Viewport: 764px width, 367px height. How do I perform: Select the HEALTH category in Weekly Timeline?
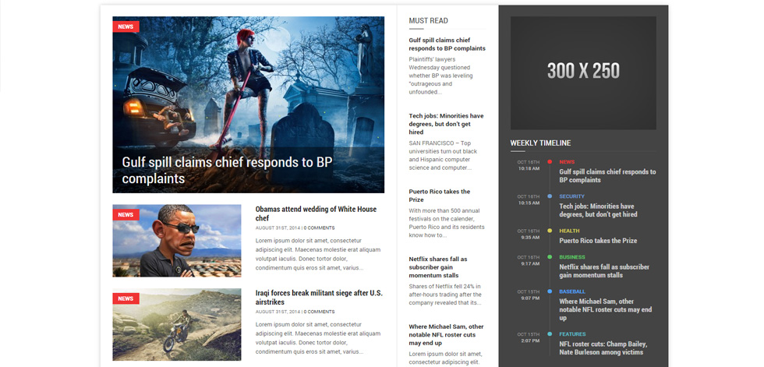coord(569,231)
